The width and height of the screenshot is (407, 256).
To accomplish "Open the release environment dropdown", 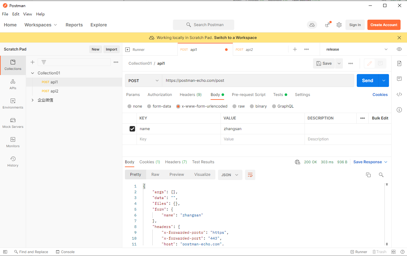I will click(x=357, y=49).
